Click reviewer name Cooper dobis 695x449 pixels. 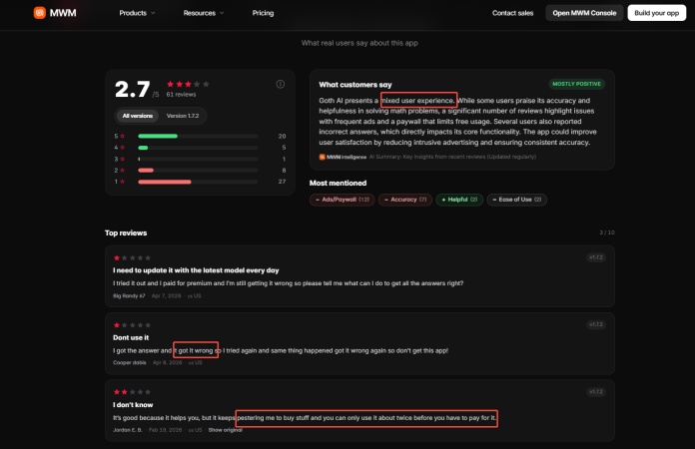130,362
